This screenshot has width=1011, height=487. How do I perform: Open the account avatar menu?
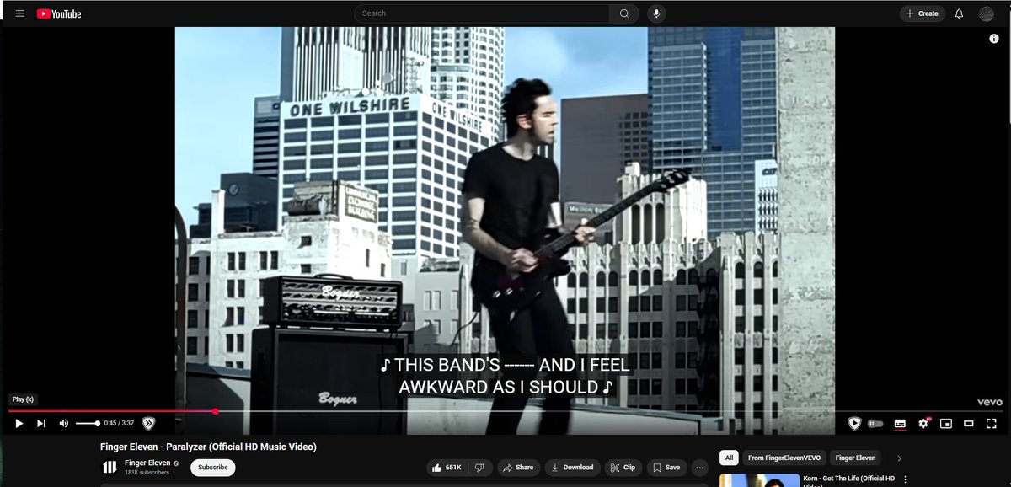(987, 13)
